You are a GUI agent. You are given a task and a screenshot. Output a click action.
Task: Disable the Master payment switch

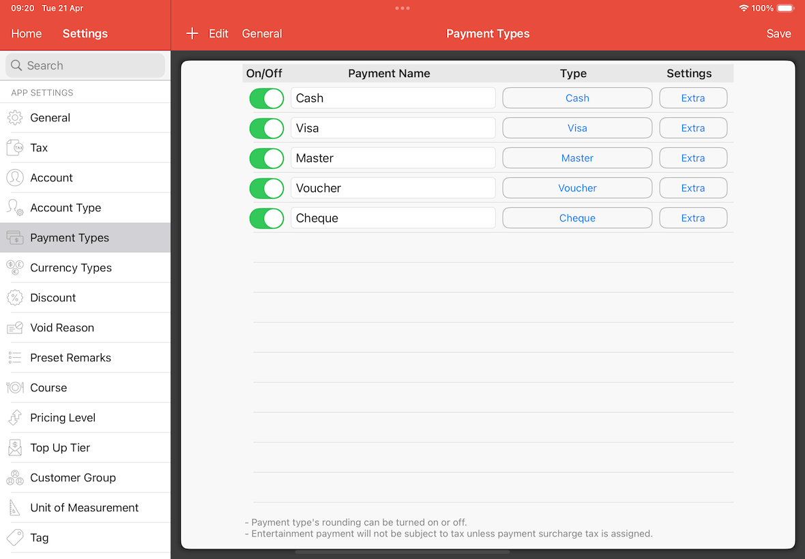267,158
